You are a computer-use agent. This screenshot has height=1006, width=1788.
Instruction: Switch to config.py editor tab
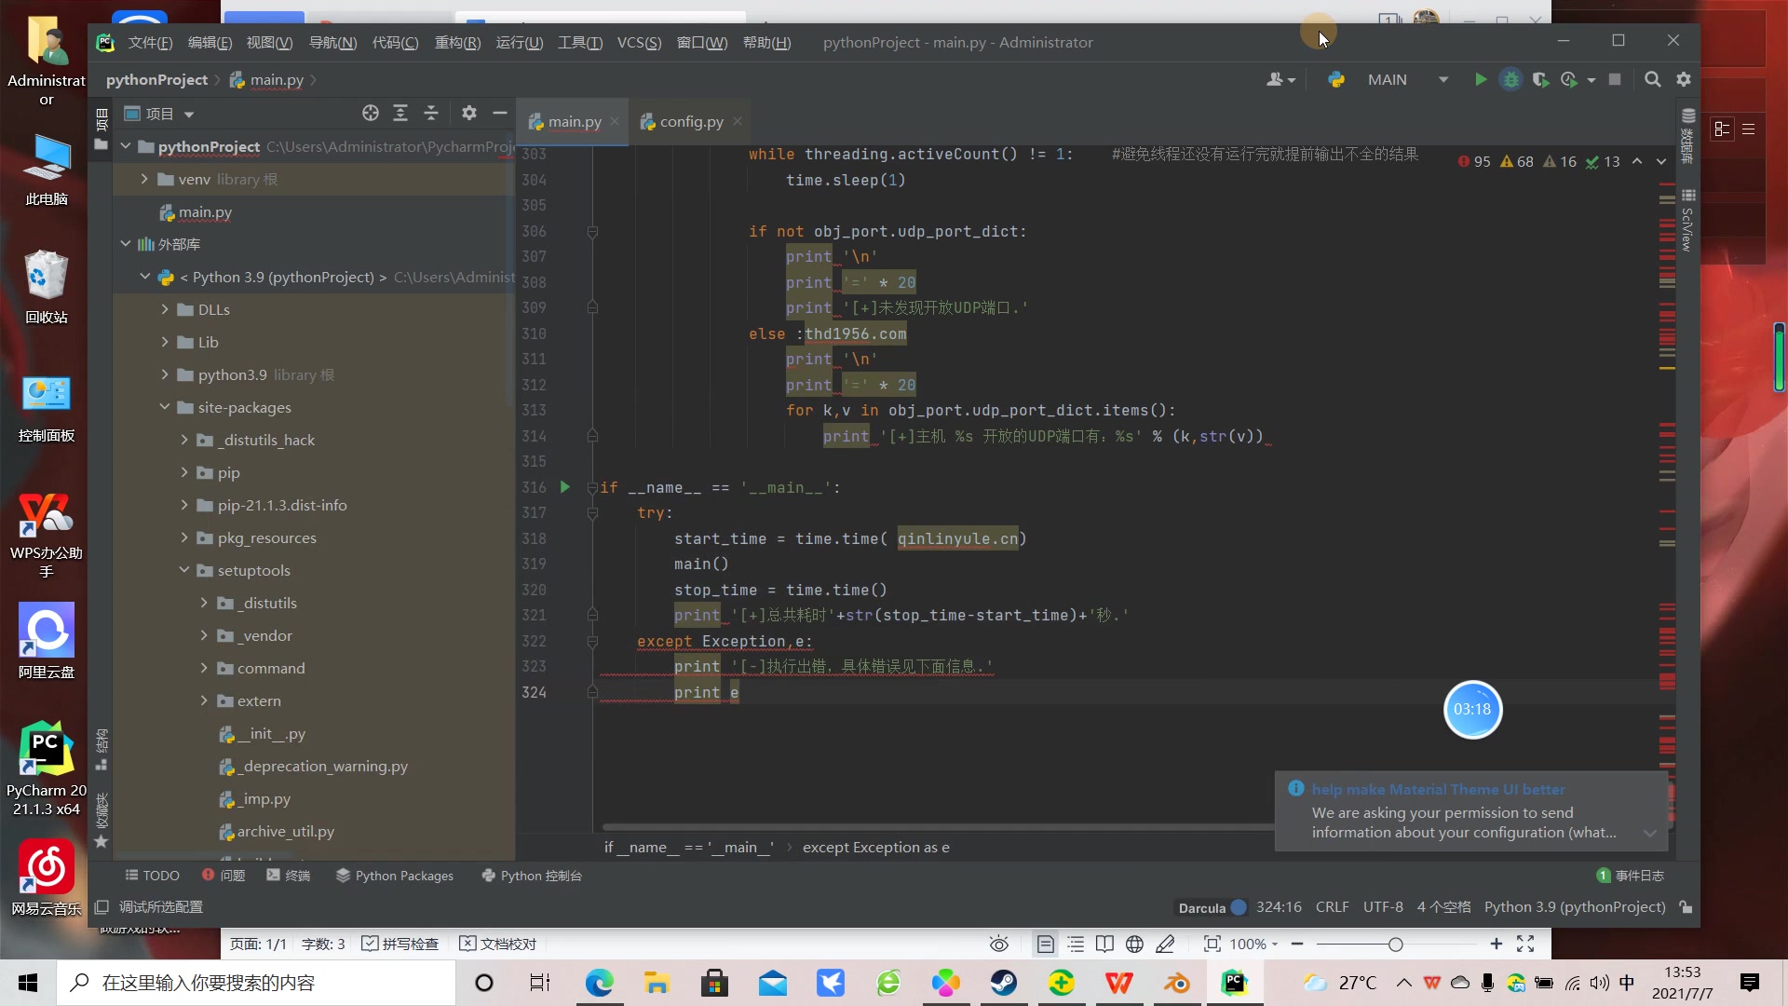click(691, 122)
